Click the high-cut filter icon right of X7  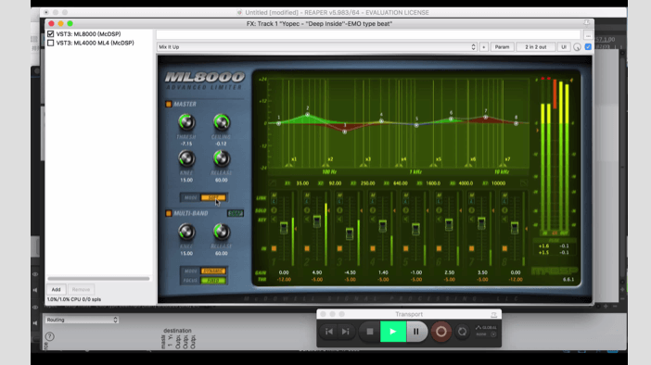point(524,182)
